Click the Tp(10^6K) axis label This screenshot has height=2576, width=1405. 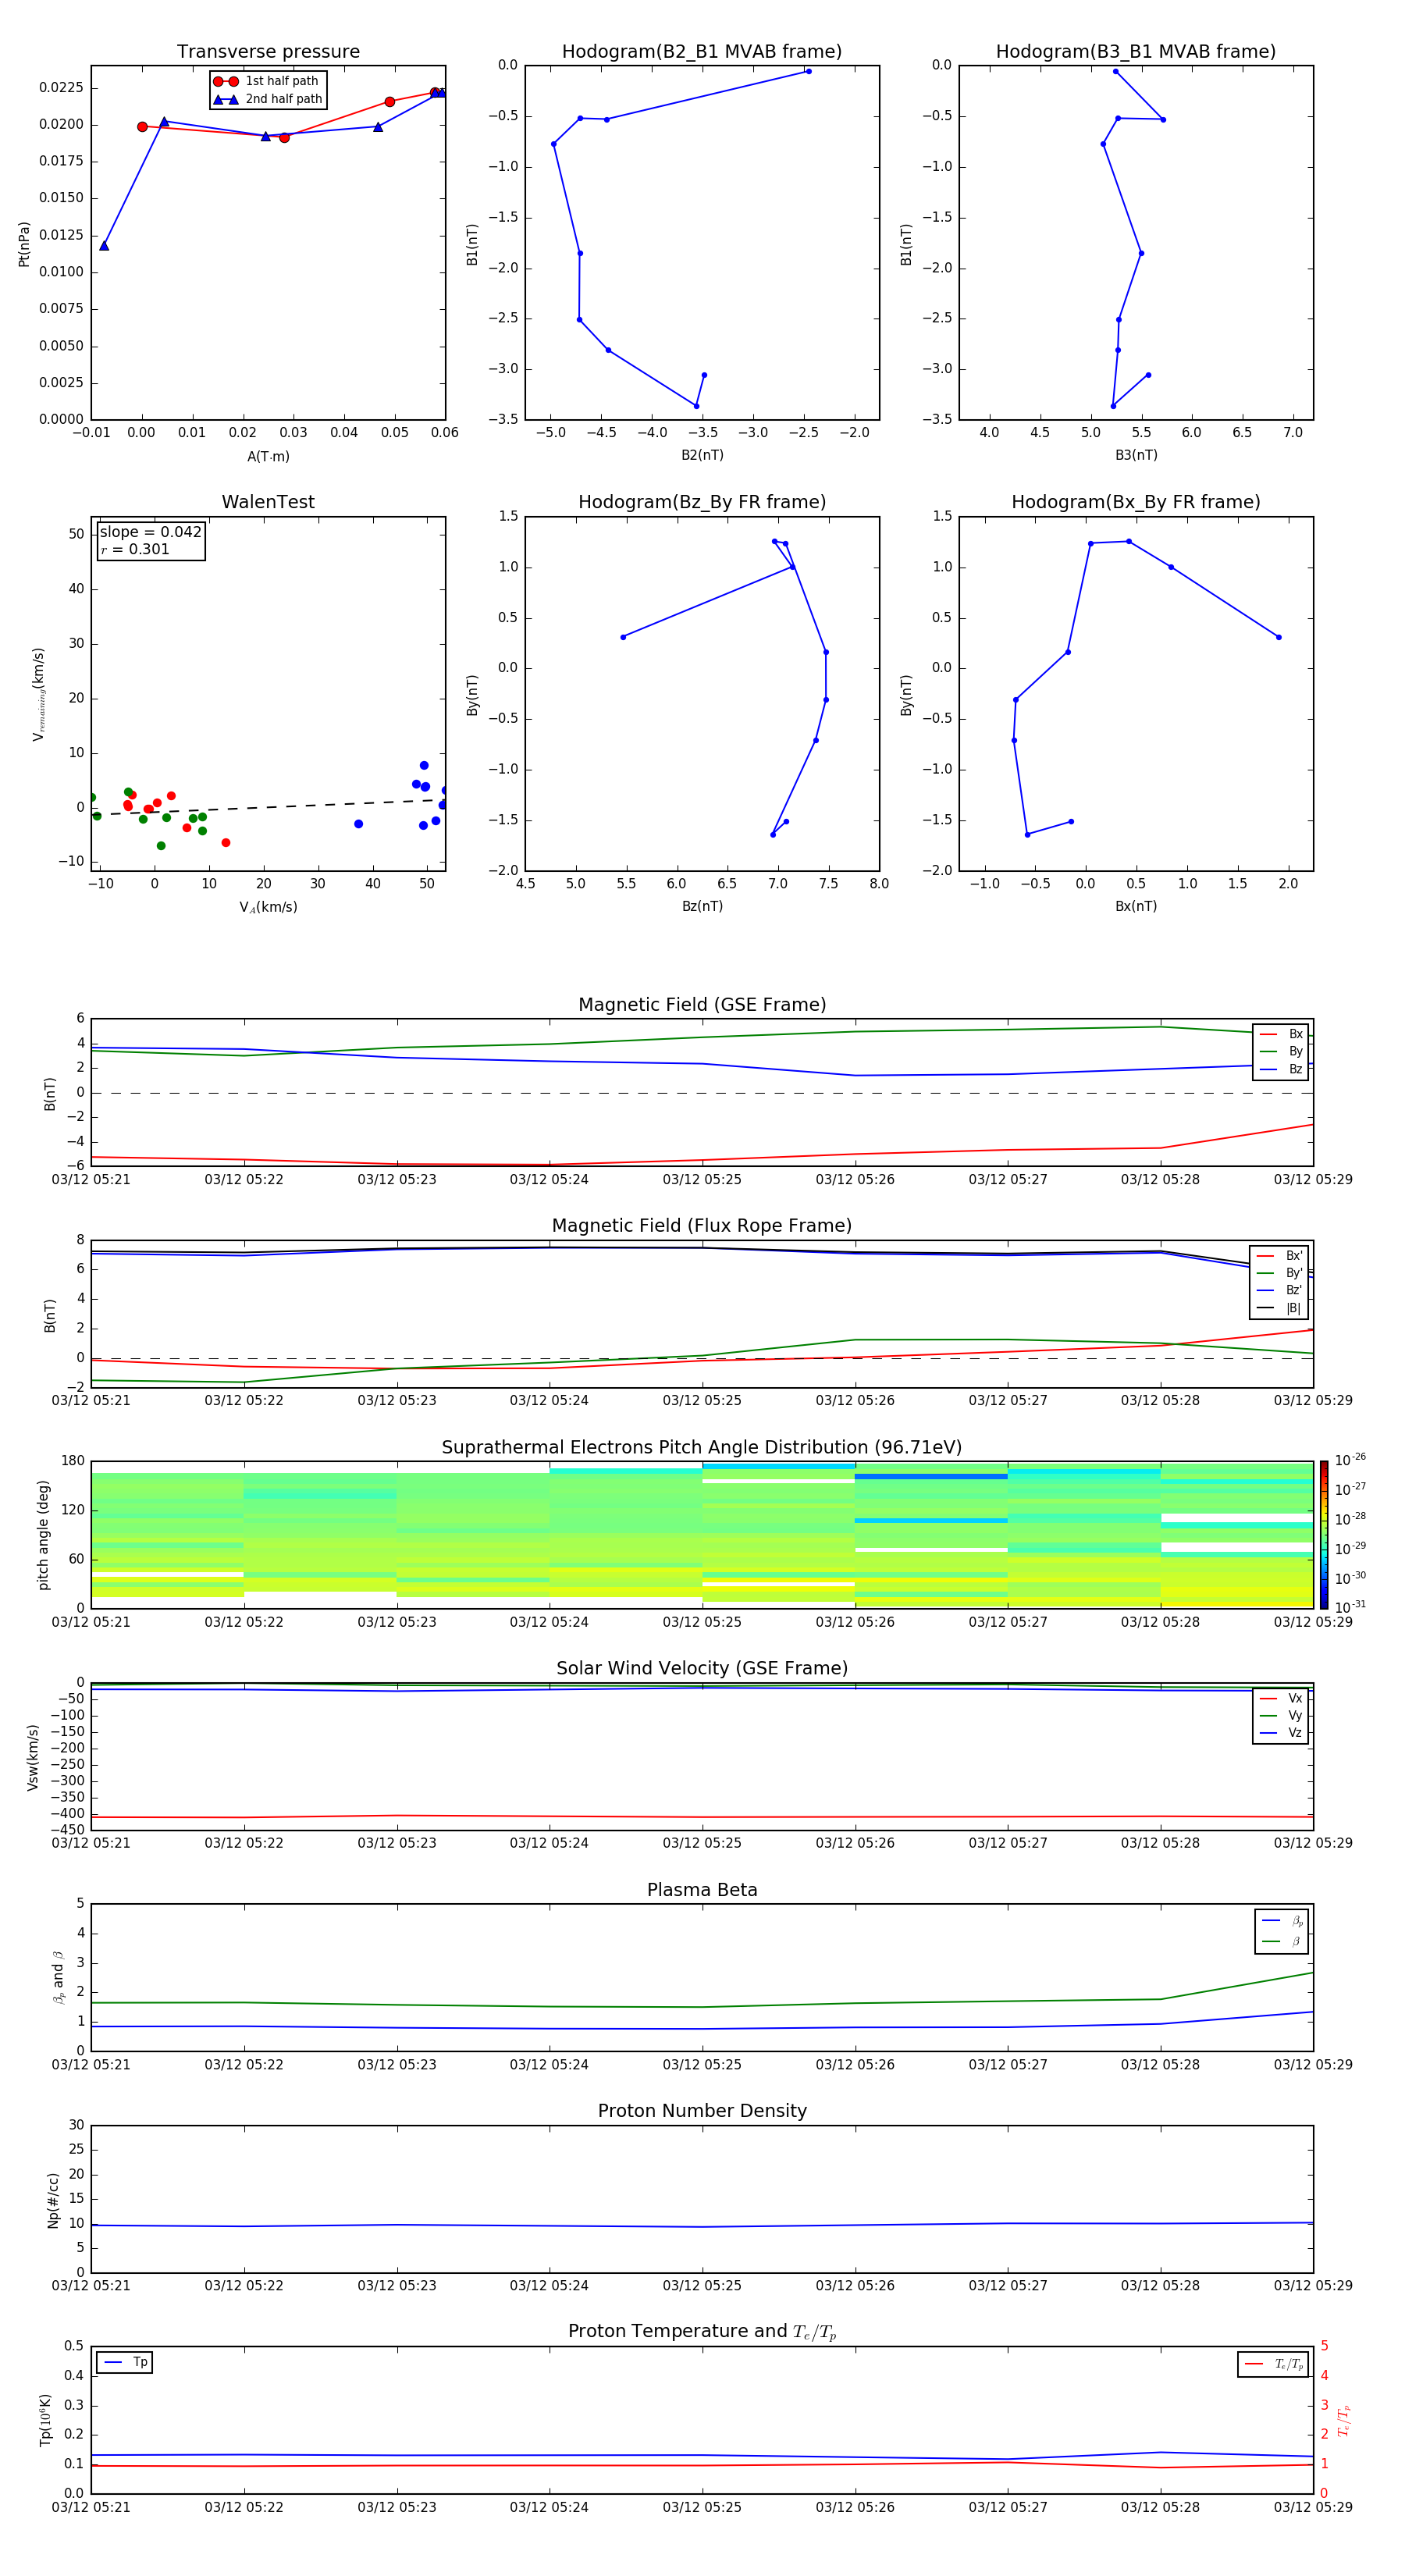coord(45,2421)
